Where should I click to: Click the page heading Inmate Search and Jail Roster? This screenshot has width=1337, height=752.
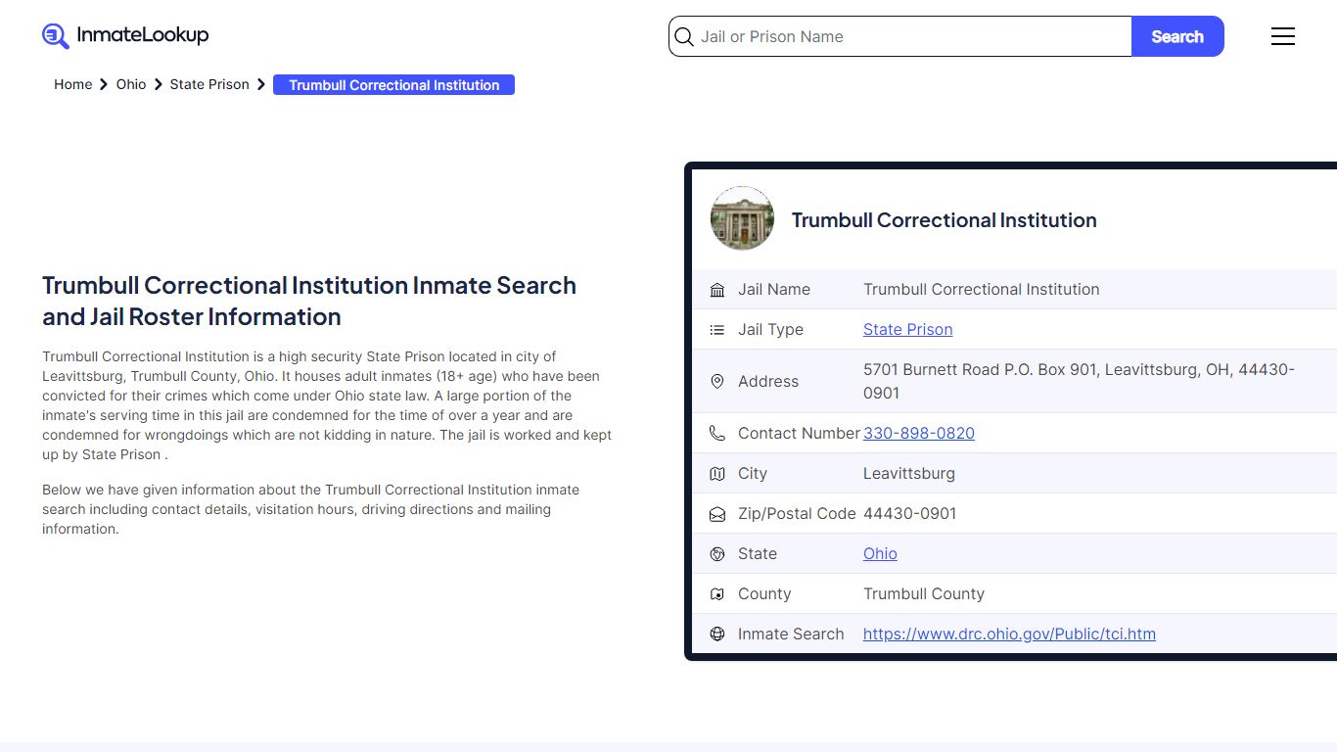(x=309, y=302)
